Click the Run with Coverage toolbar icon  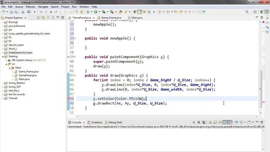point(104,12)
